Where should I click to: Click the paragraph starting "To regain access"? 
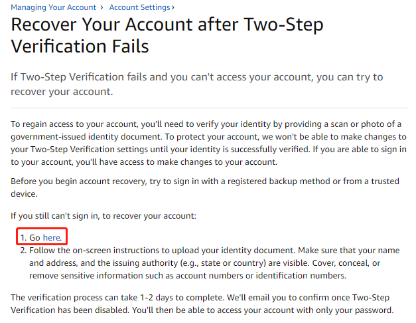tap(209, 144)
